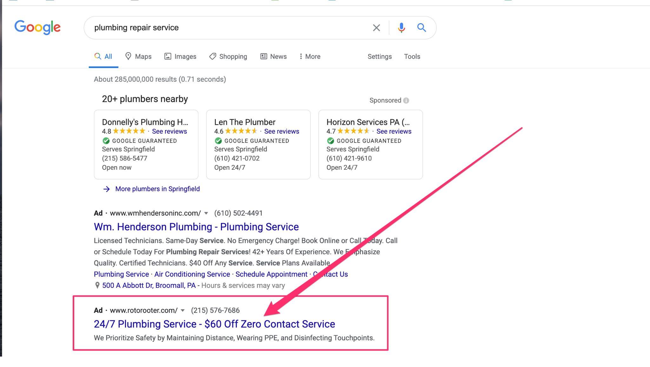Expand dropdown next to rotorooter.com URL

[x=182, y=310]
